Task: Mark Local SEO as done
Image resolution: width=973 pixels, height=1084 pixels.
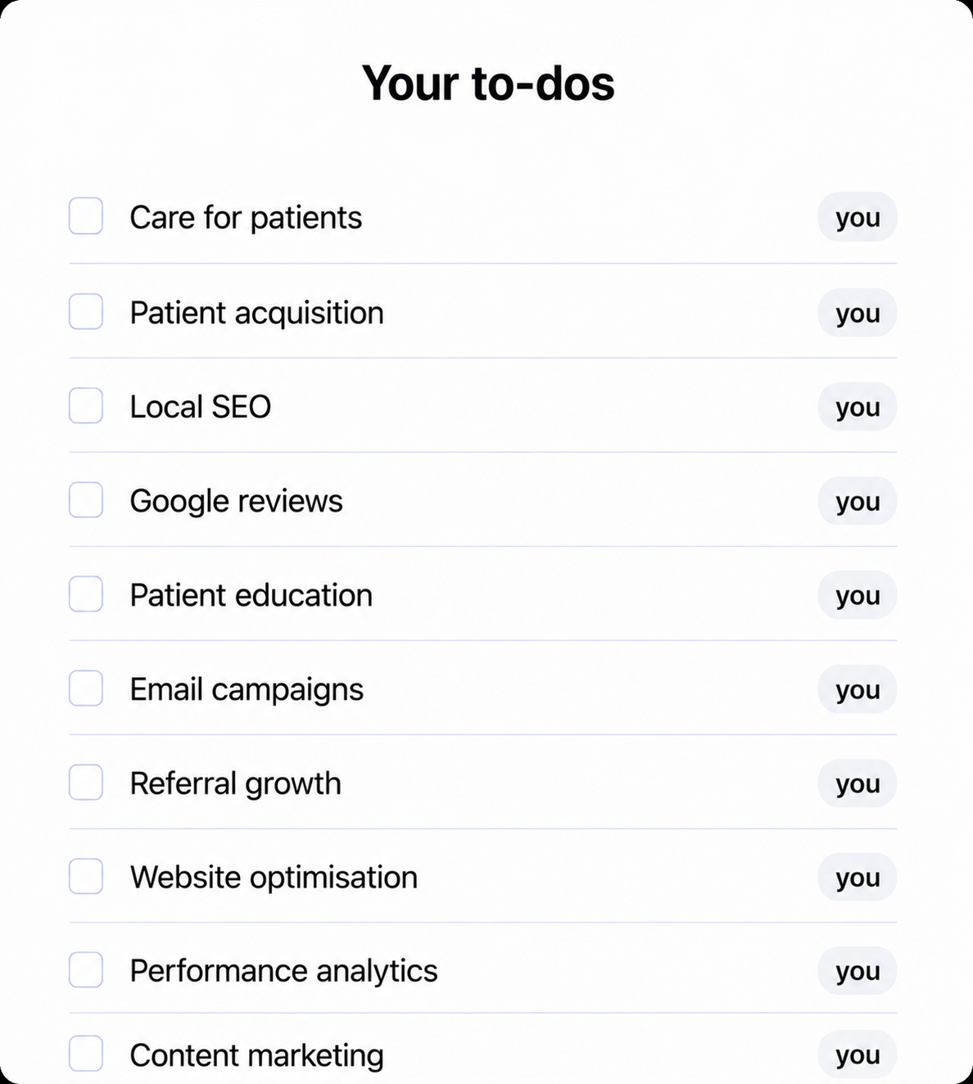Action: coord(86,406)
